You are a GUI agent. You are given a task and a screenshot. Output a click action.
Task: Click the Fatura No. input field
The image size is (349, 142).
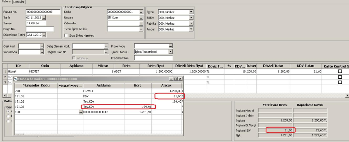(x=43, y=12)
